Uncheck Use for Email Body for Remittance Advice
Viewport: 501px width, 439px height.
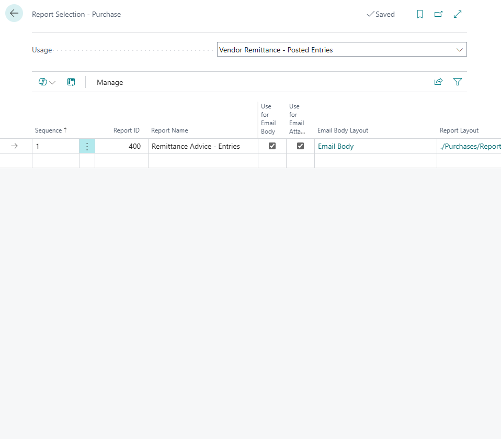(272, 146)
